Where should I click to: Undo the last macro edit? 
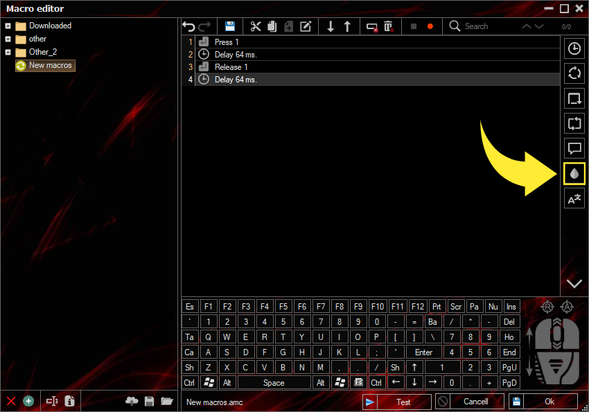pos(188,26)
